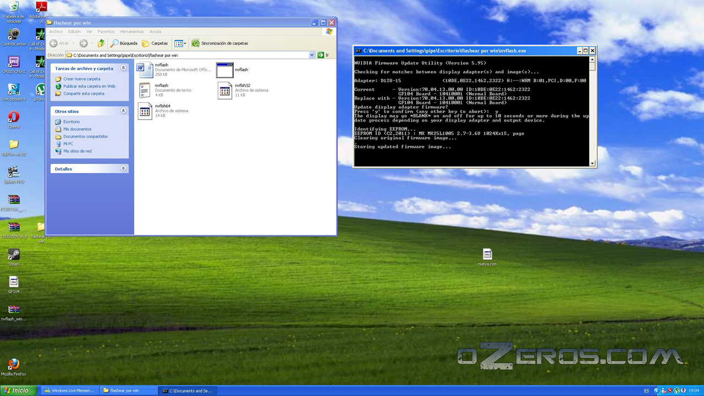Open Búsqueda search in Explorer toolbar
This screenshot has height=396, width=704.
coord(124,43)
